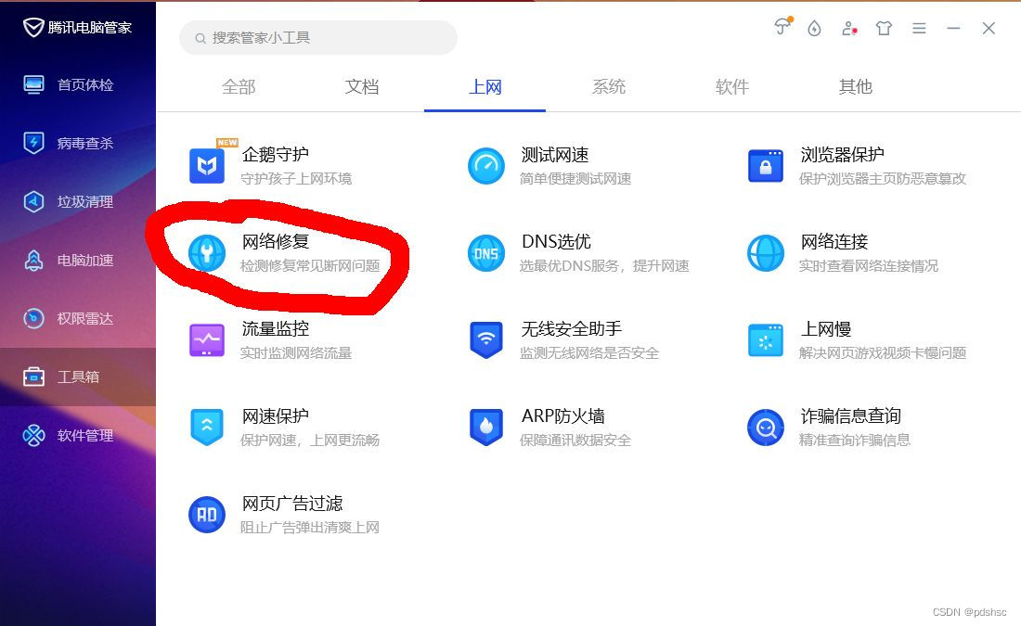Switch to the 其他 tab
The width and height of the screenshot is (1021, 626).
point(855,86)
